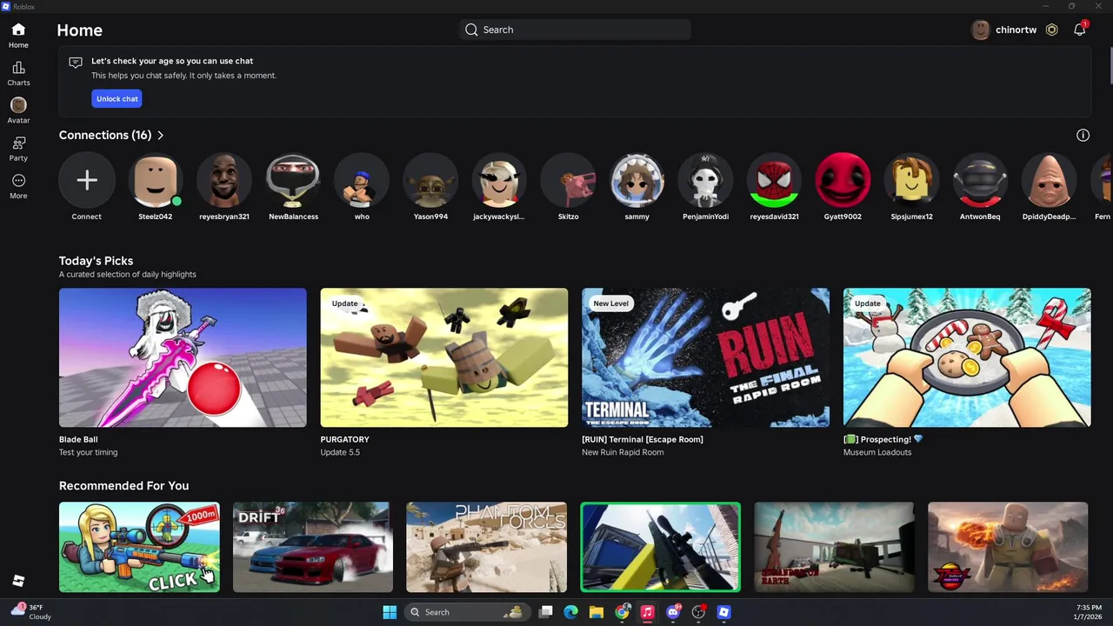This screenshot has height=626, width=1113.
Task: Open Skitzo connection avatar
Action: pyautogui.click(x=568, y=180)
